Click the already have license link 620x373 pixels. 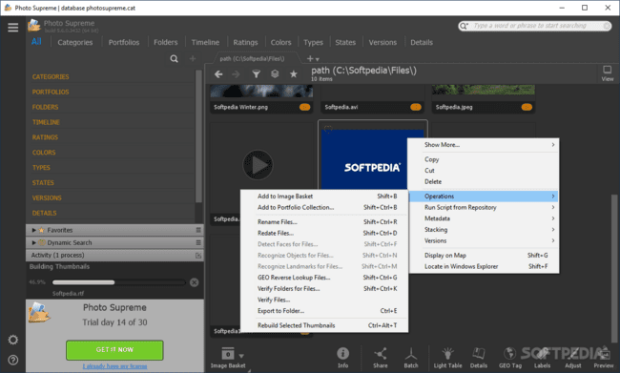114,366
